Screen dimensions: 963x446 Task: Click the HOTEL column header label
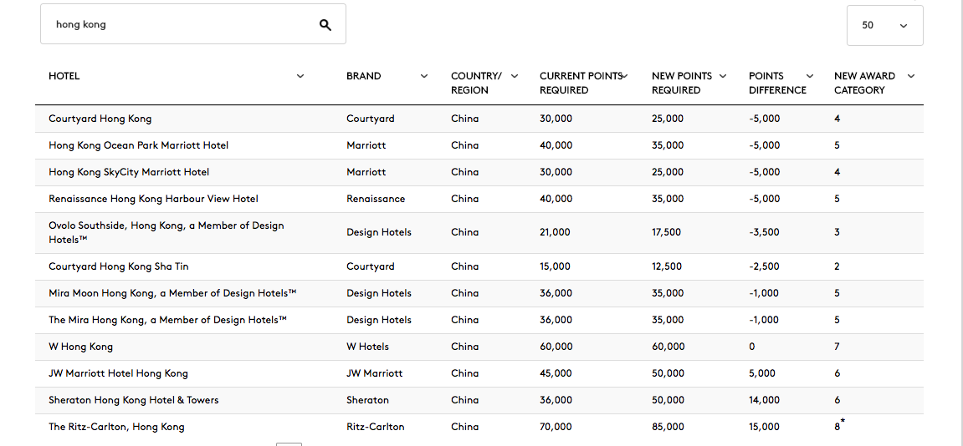coord(64,76)
